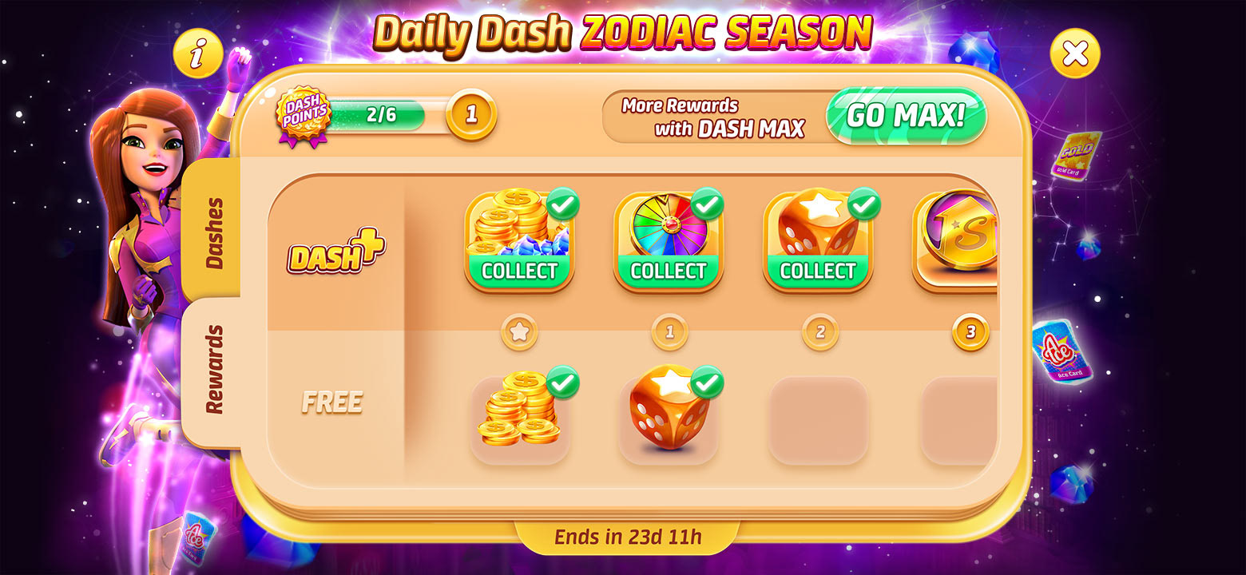The height and width of the screenshot is (575, 1246).
Task: Click the empty free reward slot under level 2
Action: (x=818, y=420)
